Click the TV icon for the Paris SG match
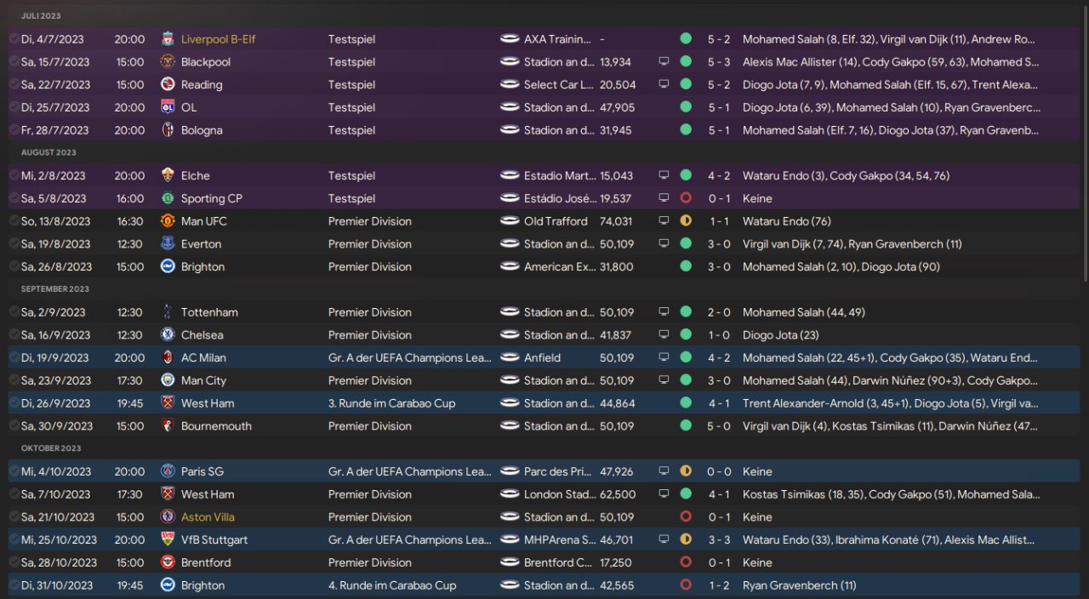This screenshot has width=1089, height=599. (x=664, y=471)
